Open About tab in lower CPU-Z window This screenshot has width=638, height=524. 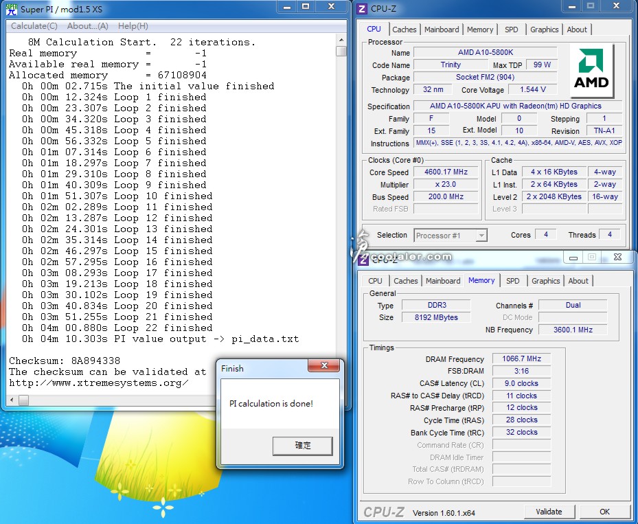(x=578, y=281)
